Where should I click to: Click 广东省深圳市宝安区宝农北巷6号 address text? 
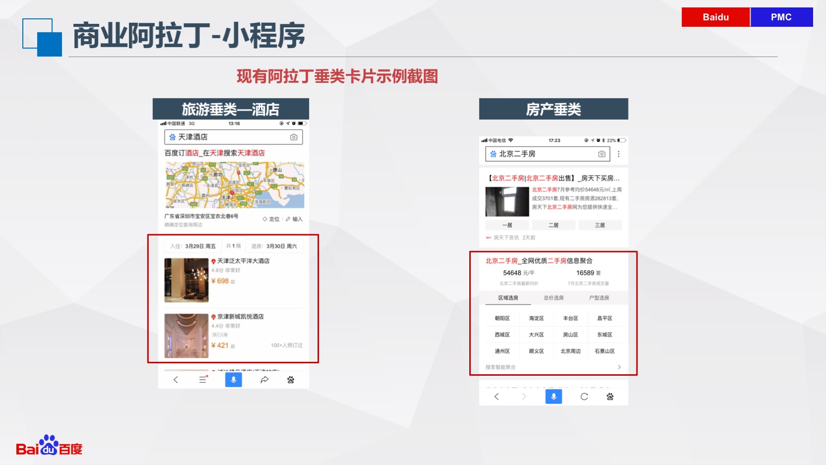(x=201, y=216)
